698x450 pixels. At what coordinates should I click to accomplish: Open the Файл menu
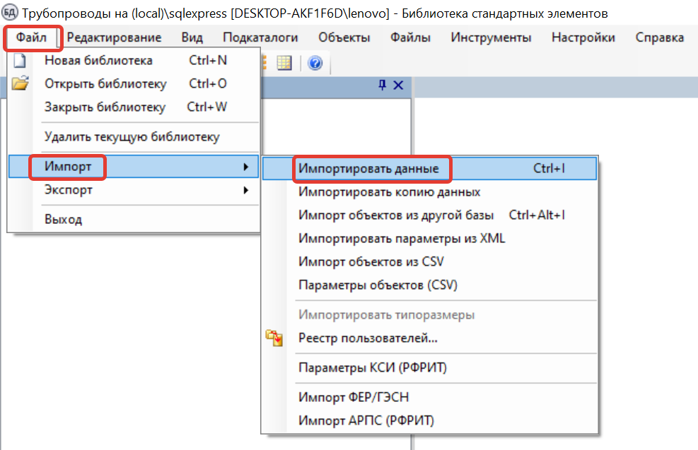click(x=31, y=37)
